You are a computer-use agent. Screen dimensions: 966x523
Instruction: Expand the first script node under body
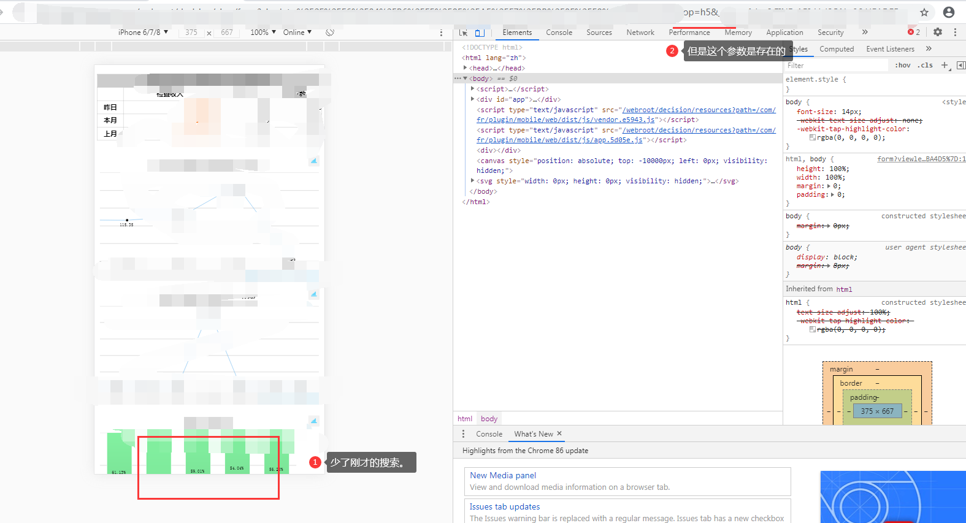(x=472, y=89)
